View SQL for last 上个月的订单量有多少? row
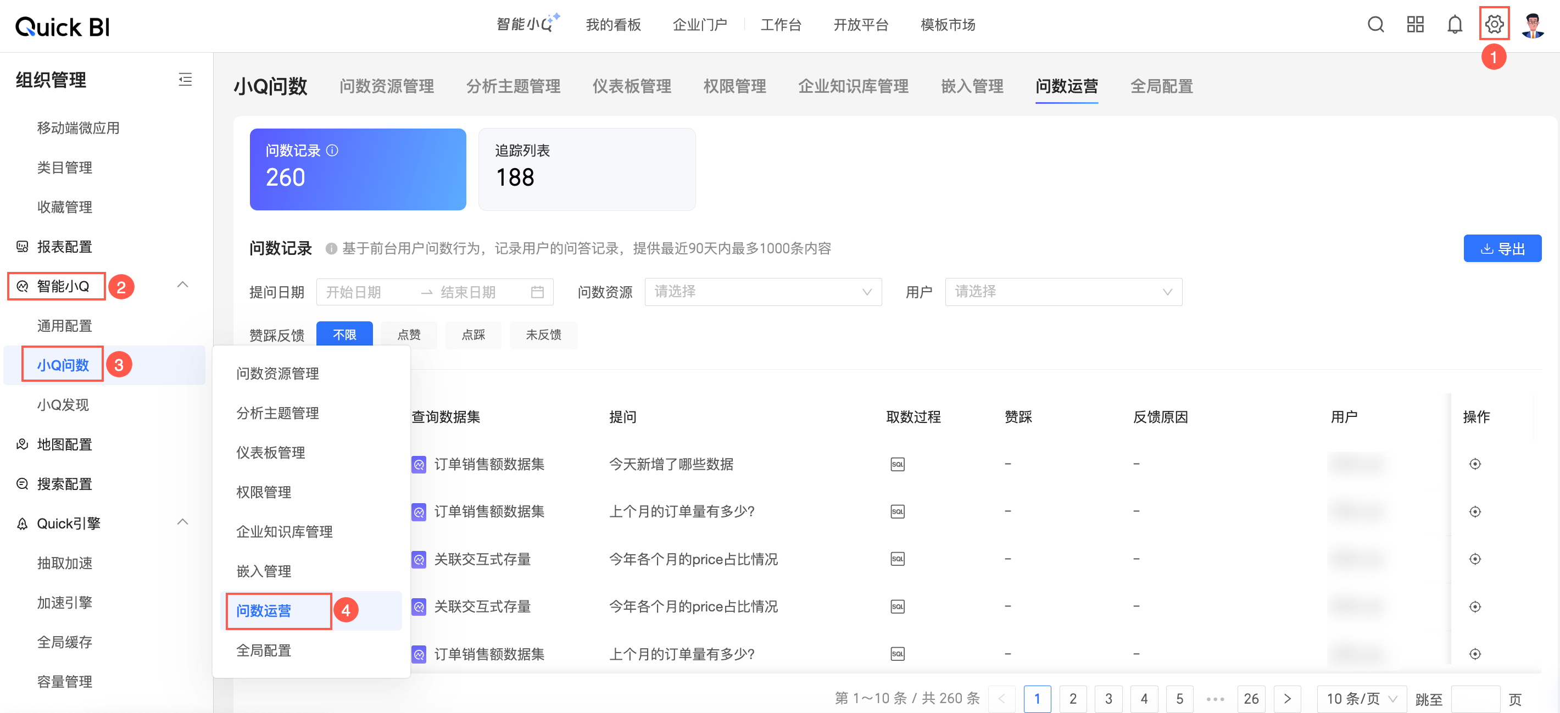The image size is (1560, 713). 898,654
